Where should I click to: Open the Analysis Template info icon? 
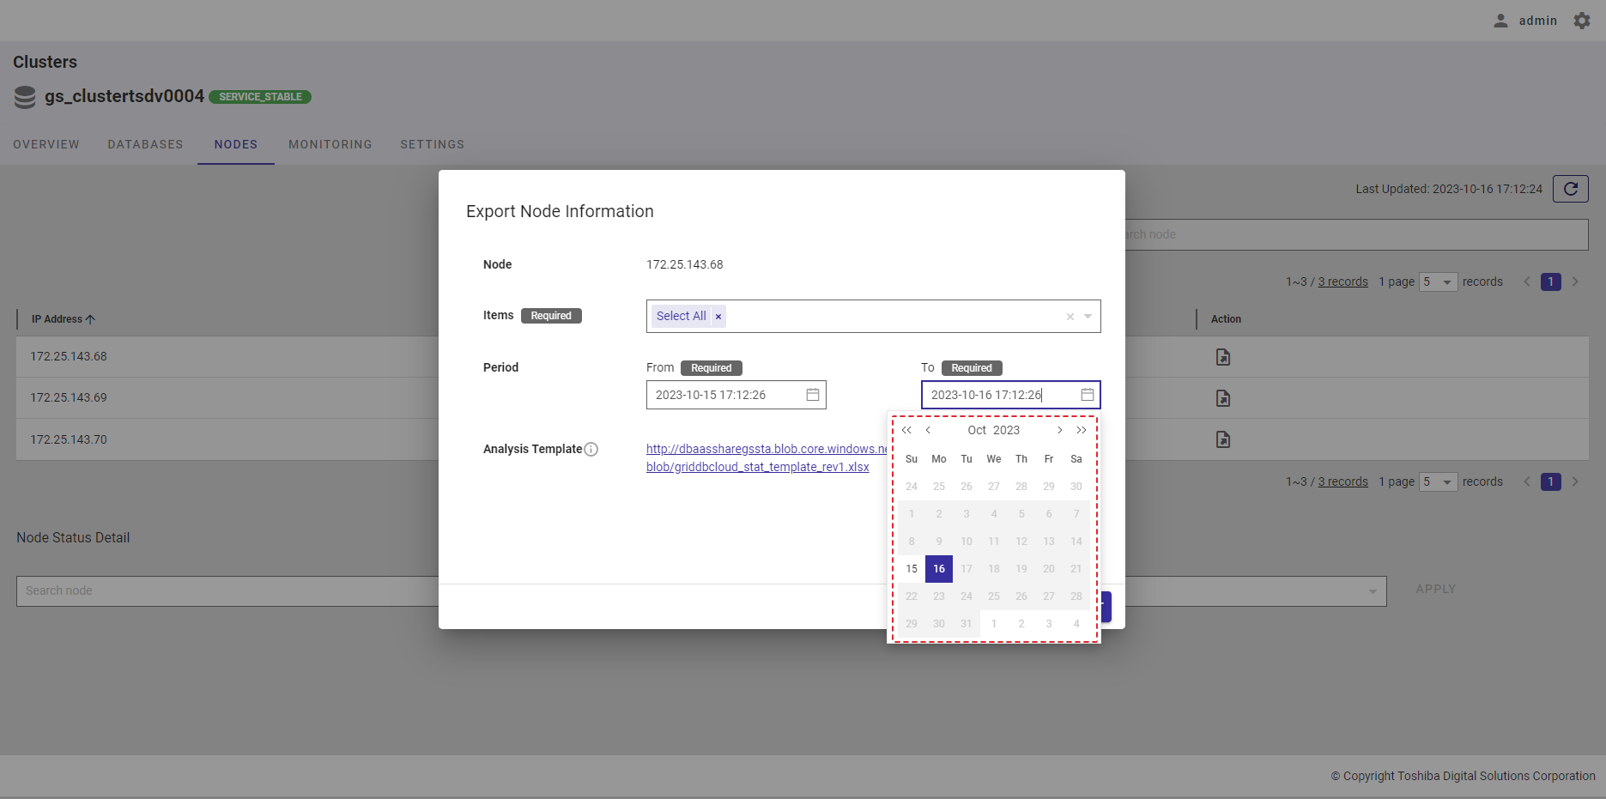(x=591, y=449)
